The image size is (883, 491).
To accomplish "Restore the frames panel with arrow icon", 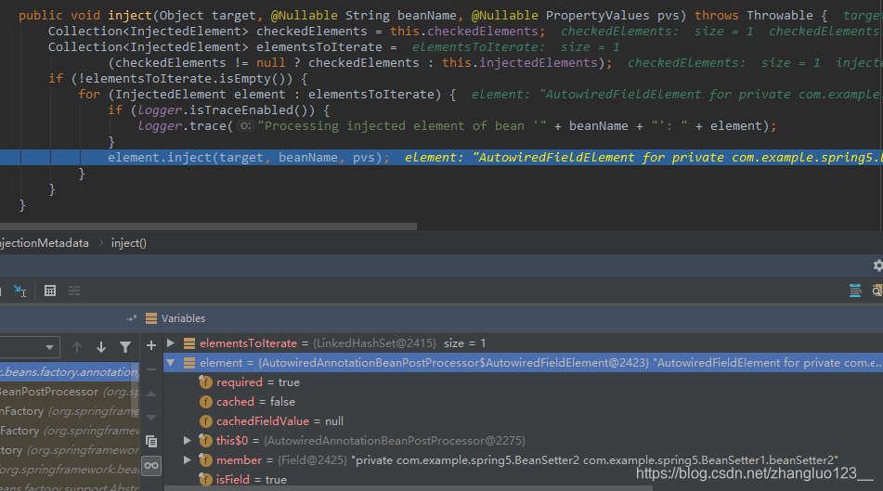I will [x=132, y=318].
